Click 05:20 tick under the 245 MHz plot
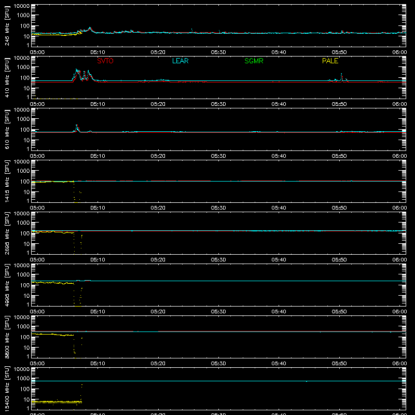The image size is (415, 415). (x=158, y=52)
